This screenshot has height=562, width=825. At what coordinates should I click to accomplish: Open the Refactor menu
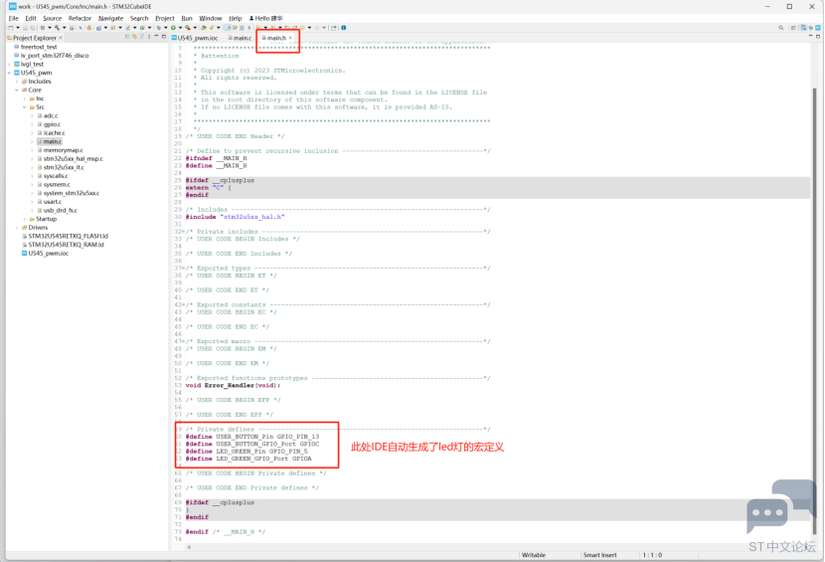tap(80, 18)
